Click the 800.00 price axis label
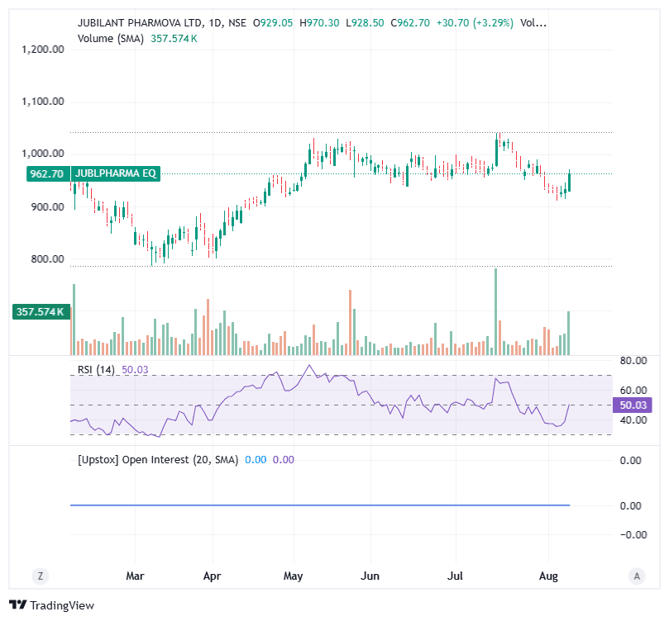Viewport: 669px width, 621px height. coord(47,259)
